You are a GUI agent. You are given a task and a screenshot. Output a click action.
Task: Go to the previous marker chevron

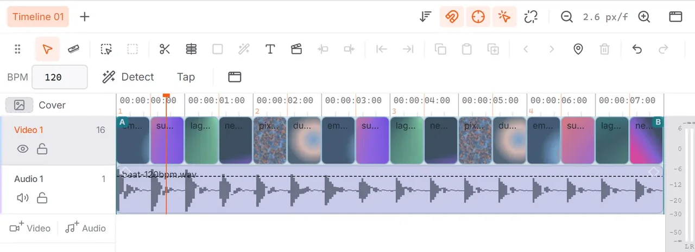coord(526,49)
